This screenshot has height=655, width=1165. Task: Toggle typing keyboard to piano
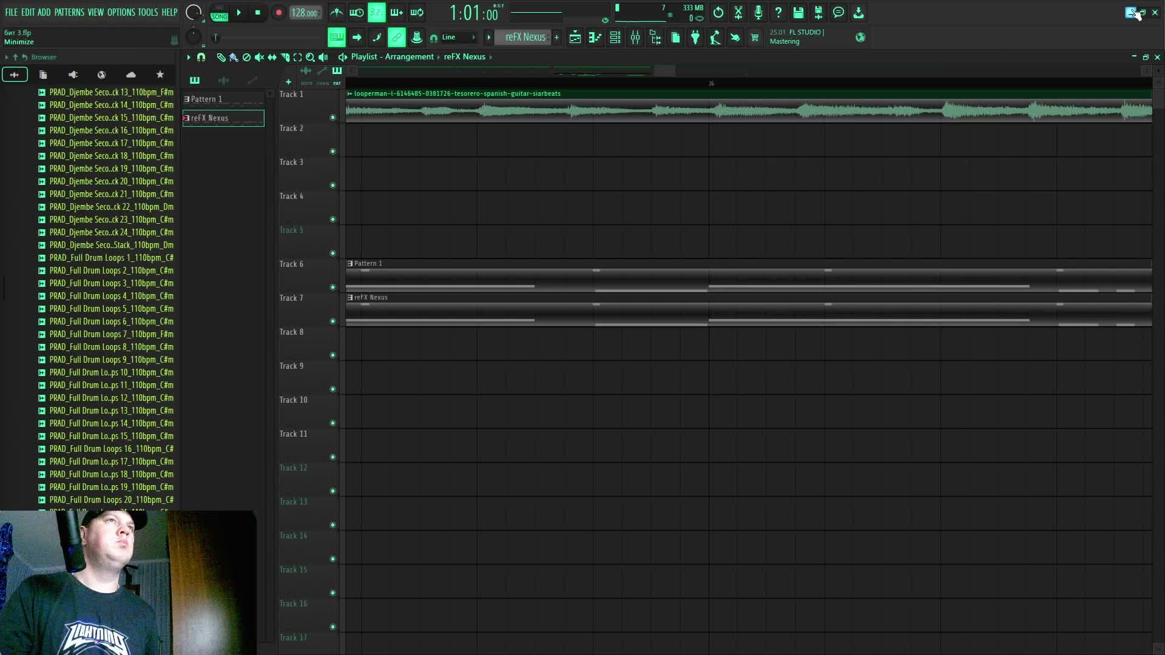click(x=336, y=38)
